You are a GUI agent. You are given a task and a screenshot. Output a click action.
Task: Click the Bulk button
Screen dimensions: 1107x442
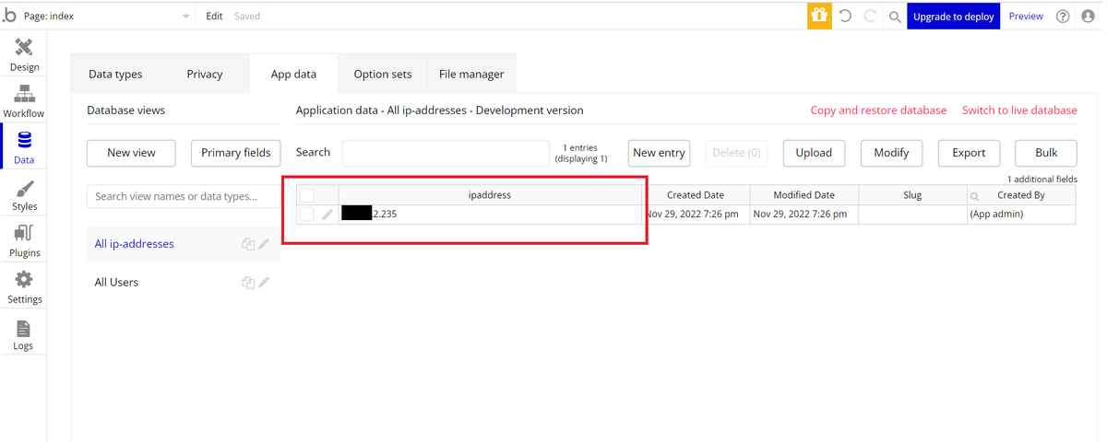[1046, 153]
